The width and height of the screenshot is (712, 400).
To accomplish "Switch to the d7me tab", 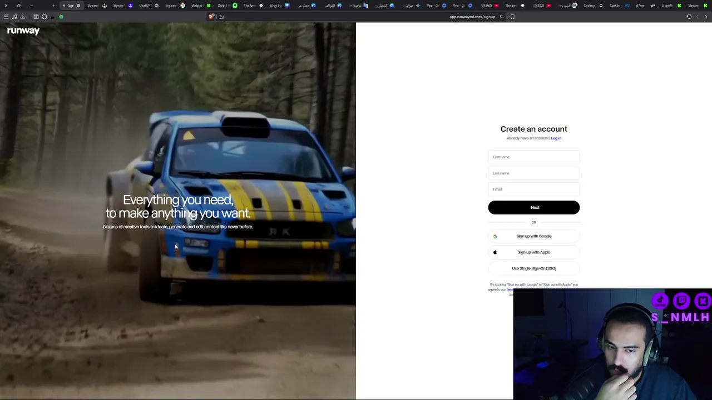I will 645,6.
